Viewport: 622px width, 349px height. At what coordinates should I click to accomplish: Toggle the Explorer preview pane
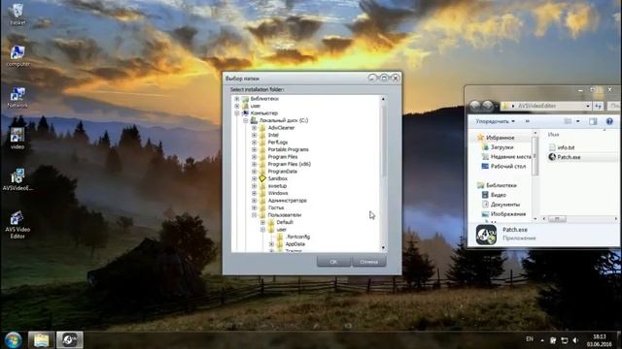click(593, 121)
